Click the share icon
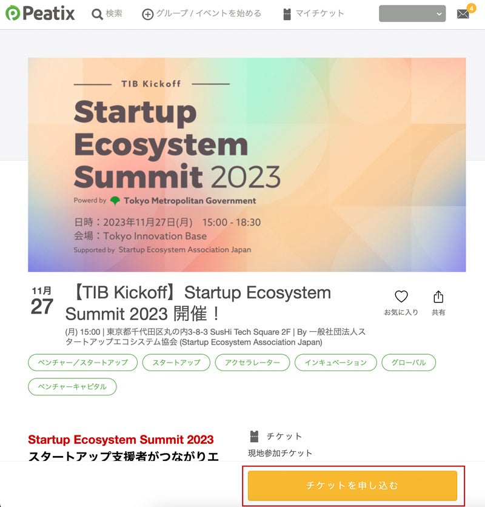The height and width of the screenshot is (507, 485). pyautogui.click(x=438, y=297)
